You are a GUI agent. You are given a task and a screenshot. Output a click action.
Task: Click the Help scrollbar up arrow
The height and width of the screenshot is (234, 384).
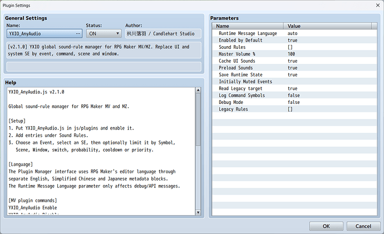198,90
